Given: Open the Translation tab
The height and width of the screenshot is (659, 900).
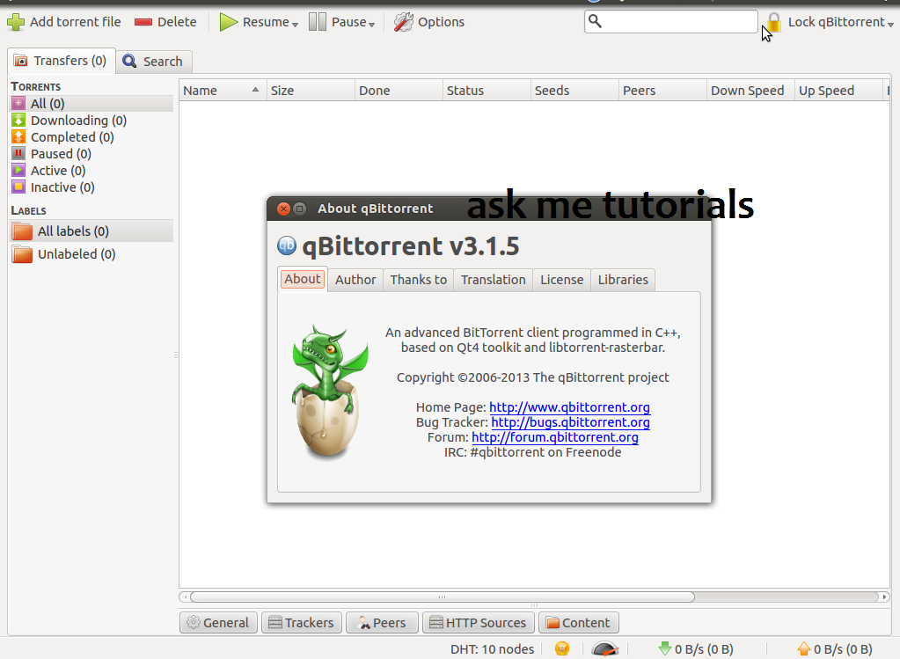Looking at the screenshot, I should [493, 280].
